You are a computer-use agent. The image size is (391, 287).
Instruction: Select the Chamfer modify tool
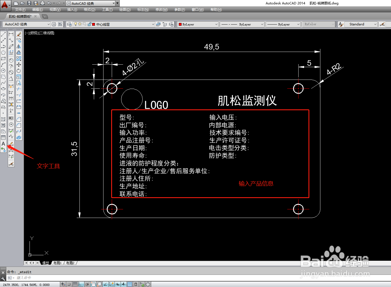tap(19, 119)
